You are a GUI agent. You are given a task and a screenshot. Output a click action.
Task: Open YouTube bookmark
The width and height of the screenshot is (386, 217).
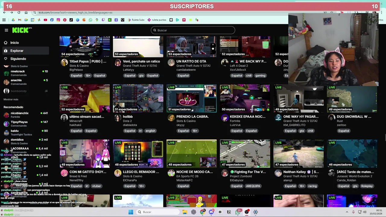[x=45, y=20]
